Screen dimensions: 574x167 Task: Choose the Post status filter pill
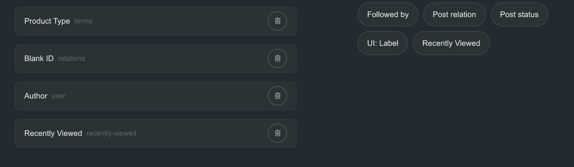click(519, 14)
